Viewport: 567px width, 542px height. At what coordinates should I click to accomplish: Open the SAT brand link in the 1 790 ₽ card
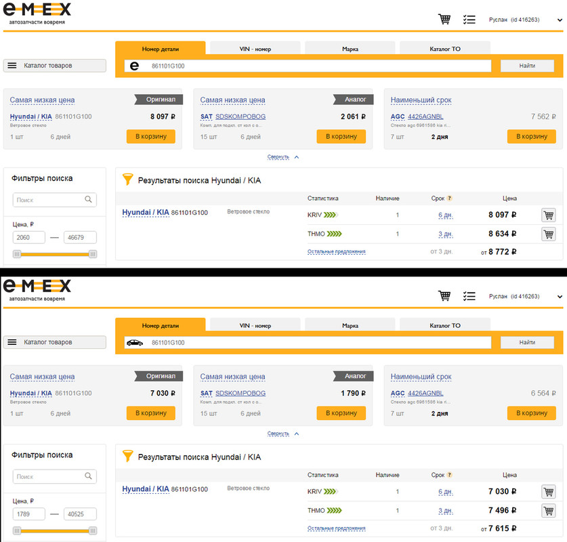click(206, 393)
